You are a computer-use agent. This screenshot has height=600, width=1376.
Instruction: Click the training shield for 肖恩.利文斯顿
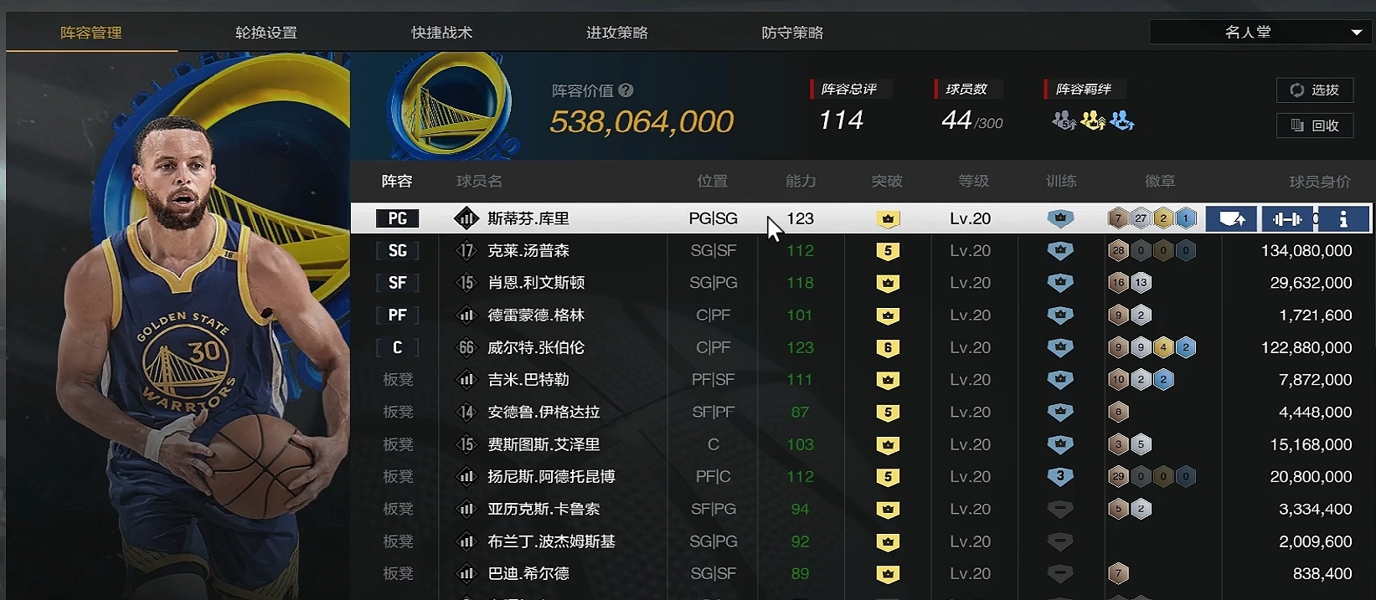pos(1060,283)
